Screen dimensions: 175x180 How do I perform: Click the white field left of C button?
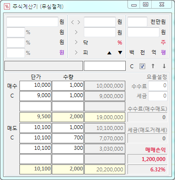(105, 66)
